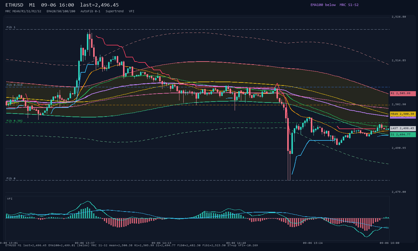This screenshot has width=418, height=251.
Task: Click the Fib 0 level label
Action: (11, 178)
